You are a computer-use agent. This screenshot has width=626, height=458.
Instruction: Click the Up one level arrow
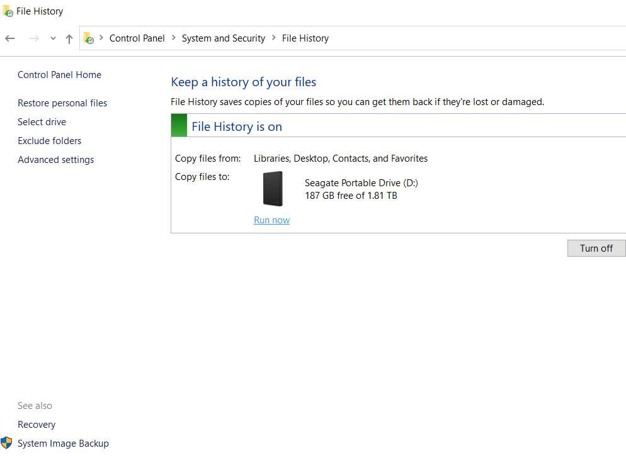click(x=69, y=38)
